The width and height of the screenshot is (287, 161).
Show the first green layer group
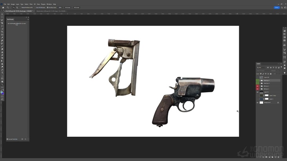coord(258,80)
